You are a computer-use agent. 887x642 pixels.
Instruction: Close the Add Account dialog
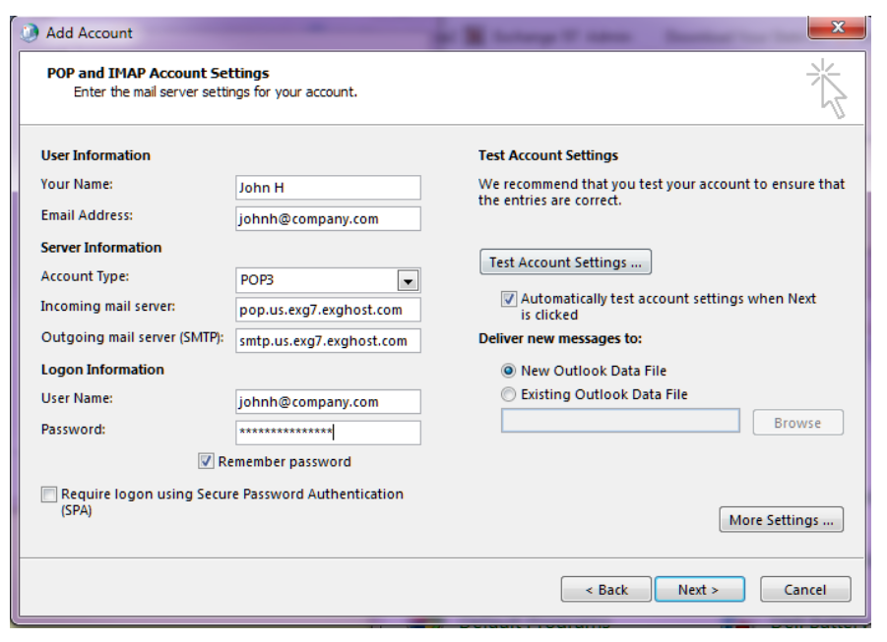(837, 28)
